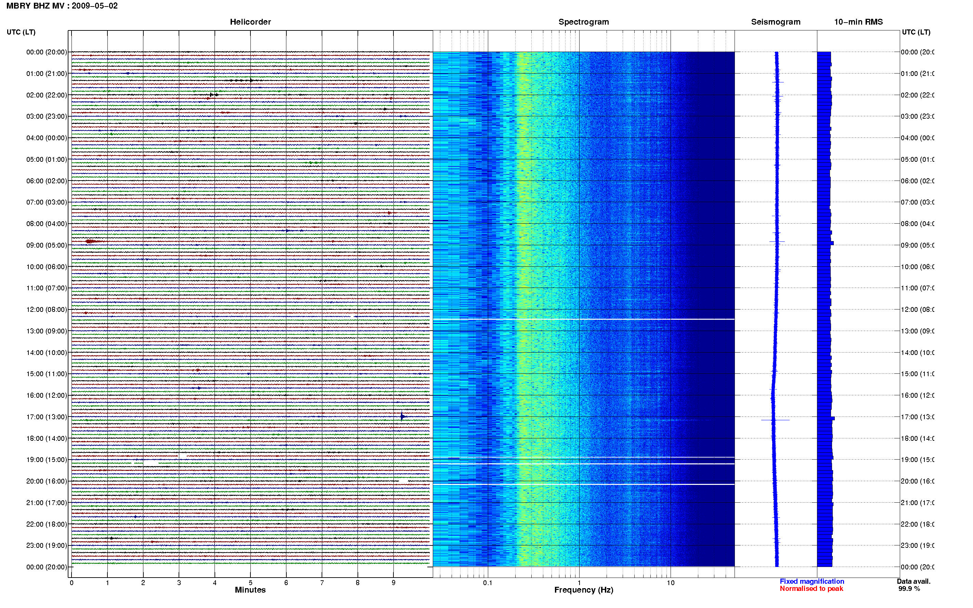The height and width of the screenshot is (608, 973).
Task: Click Minutes axis tick label "5"
Action: point(250,583)
